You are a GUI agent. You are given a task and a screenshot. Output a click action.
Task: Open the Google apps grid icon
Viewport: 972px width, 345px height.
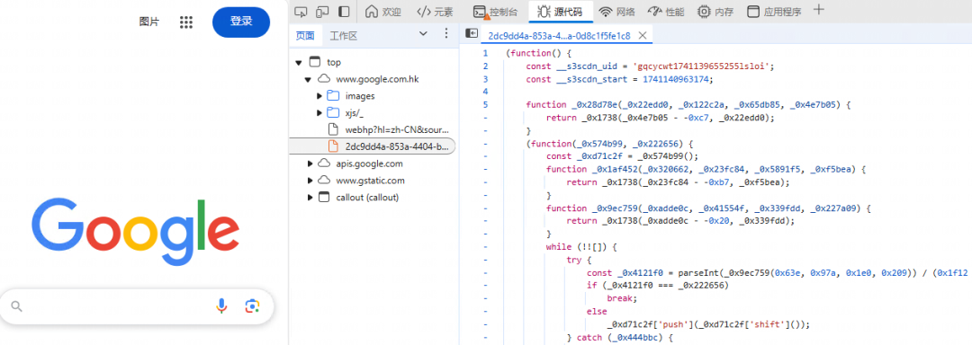click(186, 22)
